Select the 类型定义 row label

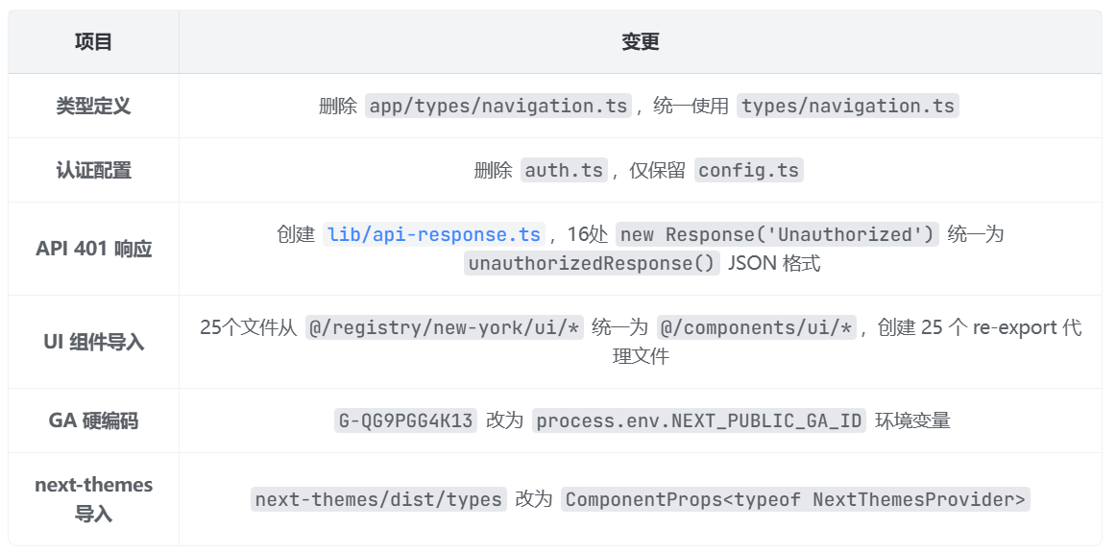(93, 106)
